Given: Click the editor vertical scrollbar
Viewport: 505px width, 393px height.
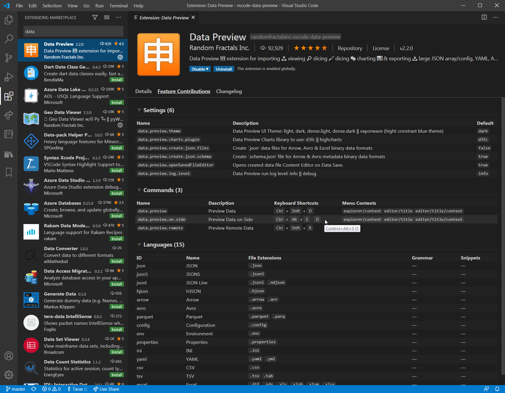Looking at the screenshot, I should (x=503, y=236).
